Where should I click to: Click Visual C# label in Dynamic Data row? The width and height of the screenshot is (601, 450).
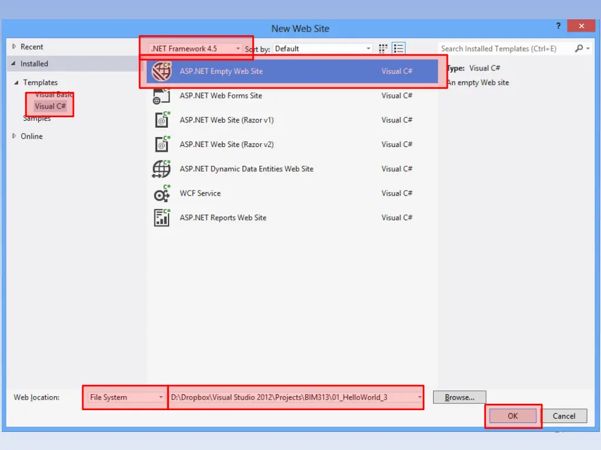click(x=397, y=169)
